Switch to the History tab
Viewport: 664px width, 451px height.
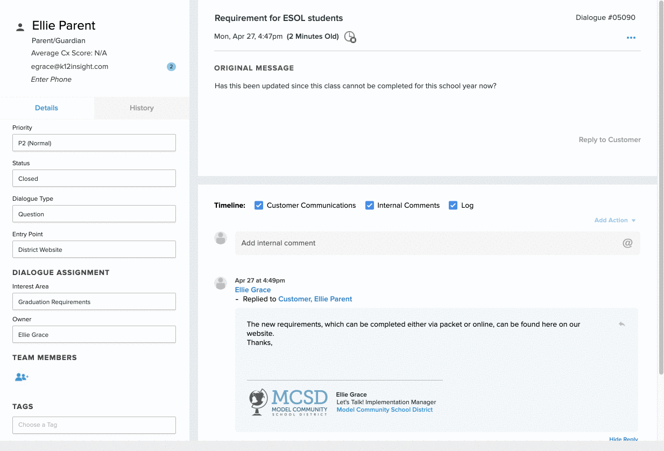142,108
